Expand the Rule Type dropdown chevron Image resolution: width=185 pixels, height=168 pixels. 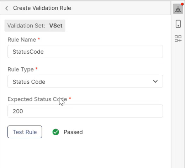tap(155, 82)
